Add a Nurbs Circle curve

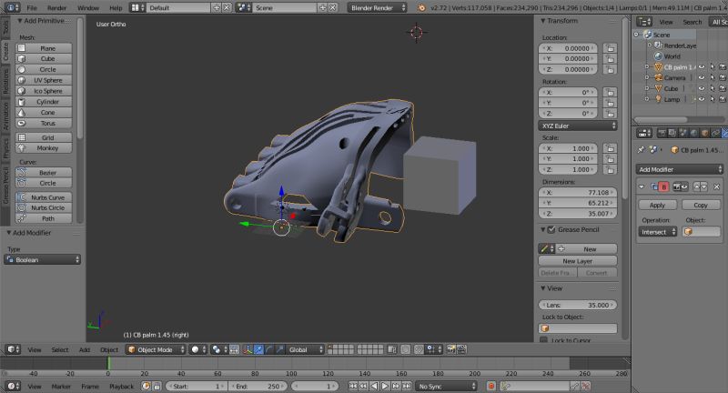coord(44,207)
